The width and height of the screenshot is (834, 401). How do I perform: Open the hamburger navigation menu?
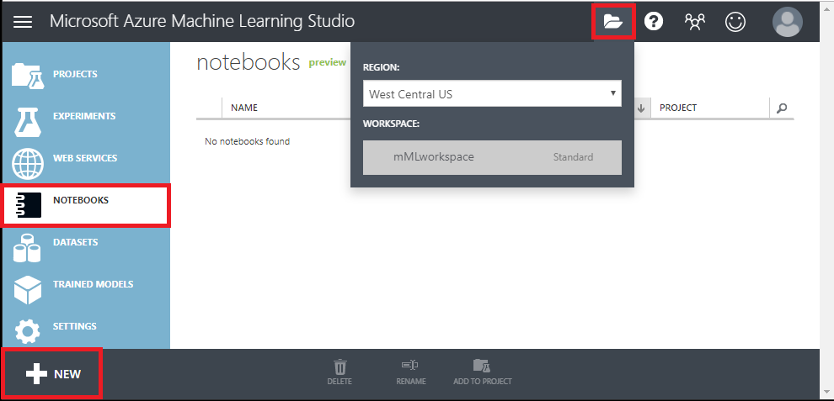pos(23,22)
